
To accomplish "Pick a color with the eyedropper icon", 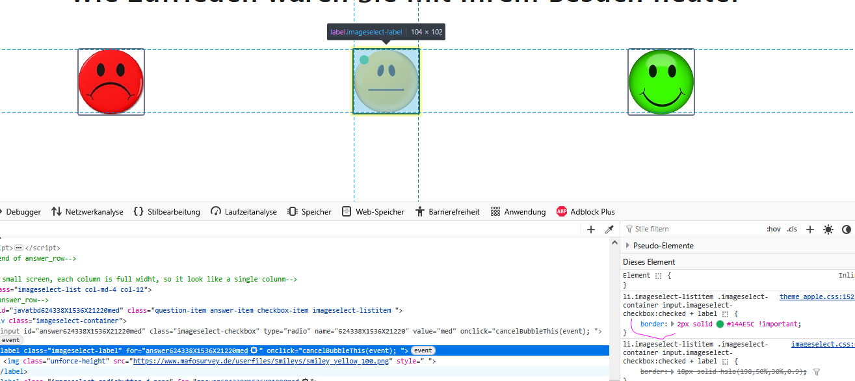I will (609, 230).
